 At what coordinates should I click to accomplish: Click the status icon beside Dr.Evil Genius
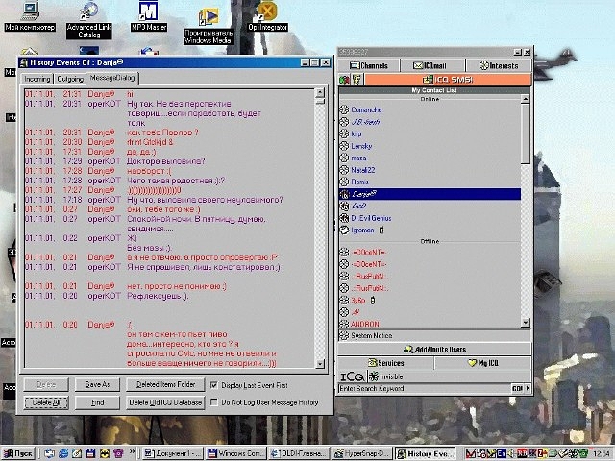(x=344, y=218)
